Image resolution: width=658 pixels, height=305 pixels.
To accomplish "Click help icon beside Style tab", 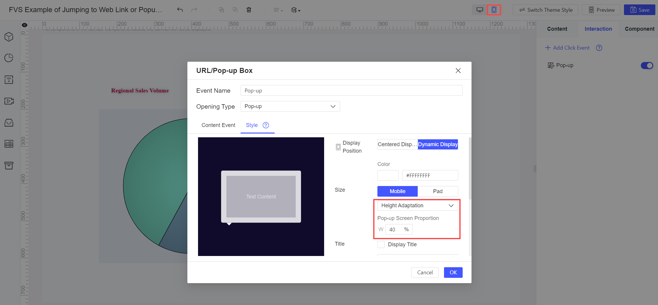I will pos(266,125).
